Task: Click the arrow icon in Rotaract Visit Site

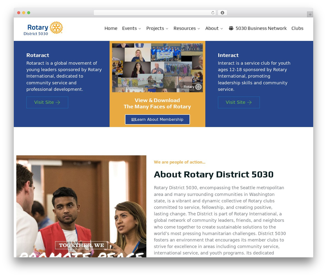Action: pyautogui.click(x=58, y=102)
